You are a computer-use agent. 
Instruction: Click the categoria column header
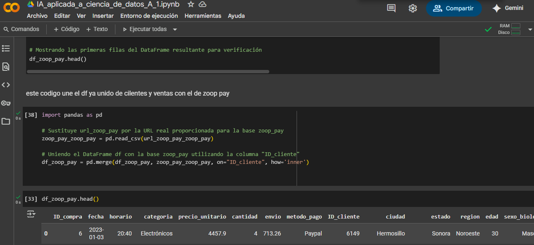coord(158,216)
